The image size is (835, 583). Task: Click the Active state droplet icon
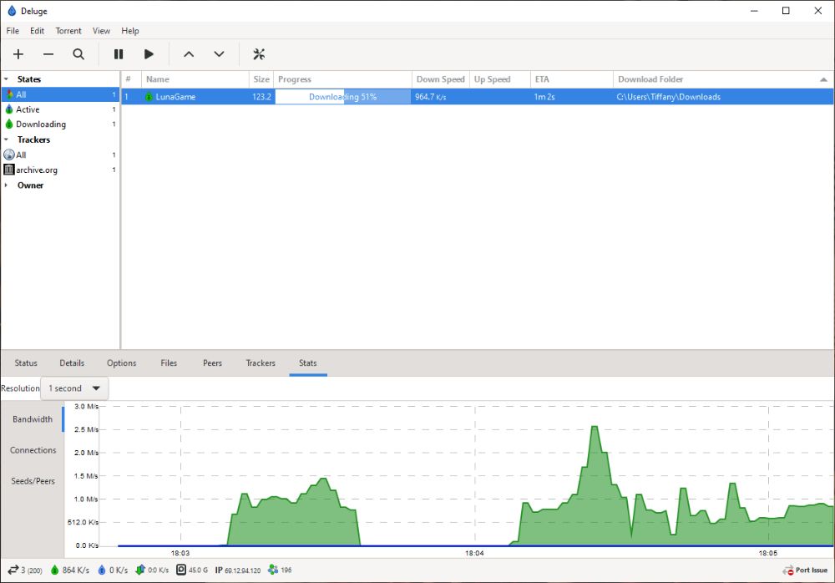point(9,109)
